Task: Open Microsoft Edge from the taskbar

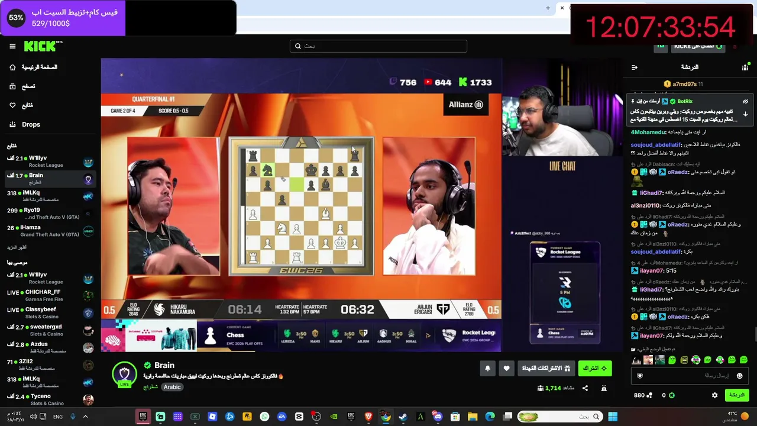Action: tap(490, 417)
